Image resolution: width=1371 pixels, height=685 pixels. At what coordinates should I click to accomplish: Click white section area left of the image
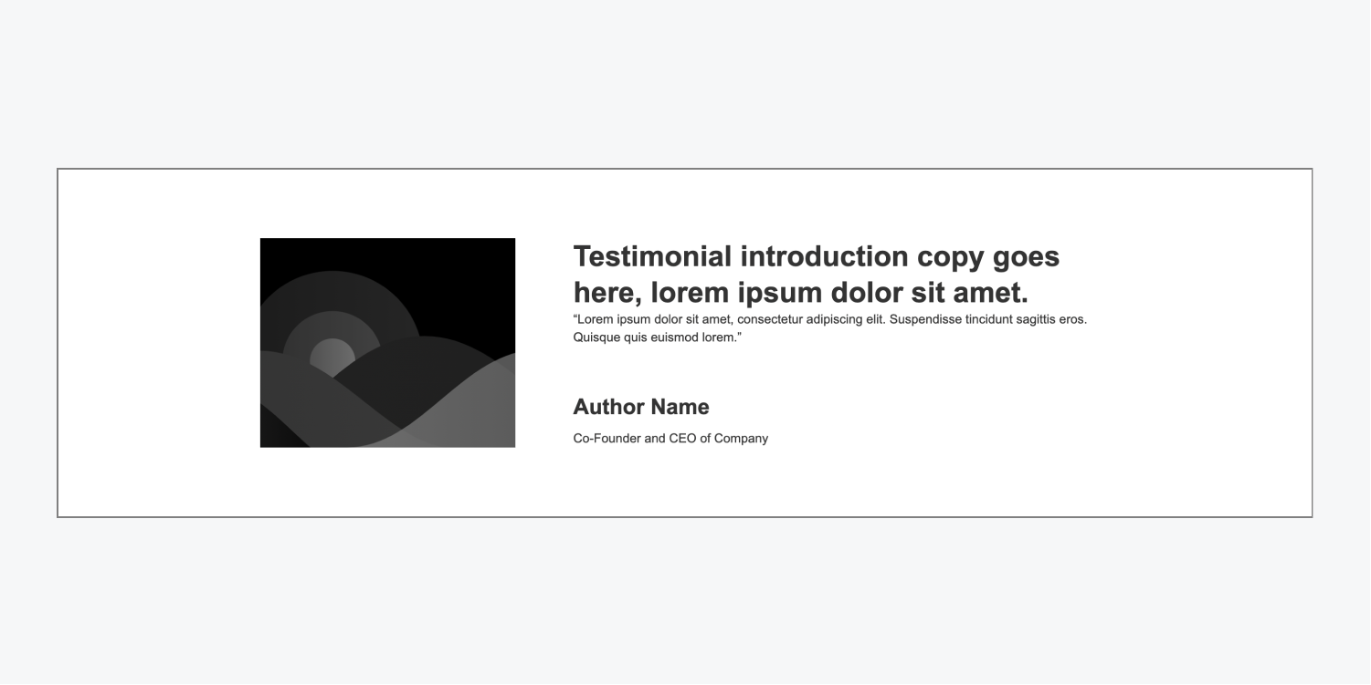[155, 343]
